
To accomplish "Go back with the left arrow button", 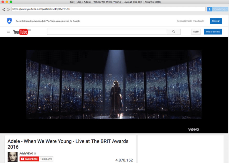I will pyautogui.click(x=4, y=10).
